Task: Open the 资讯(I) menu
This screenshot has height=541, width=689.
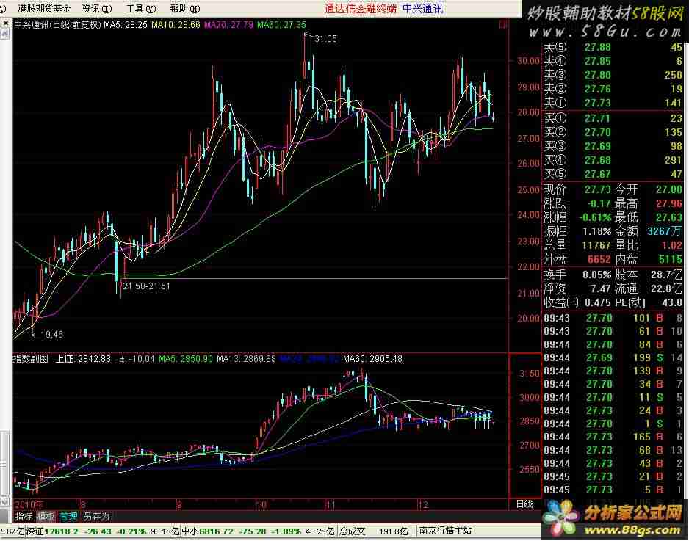Action: point(97,8)
